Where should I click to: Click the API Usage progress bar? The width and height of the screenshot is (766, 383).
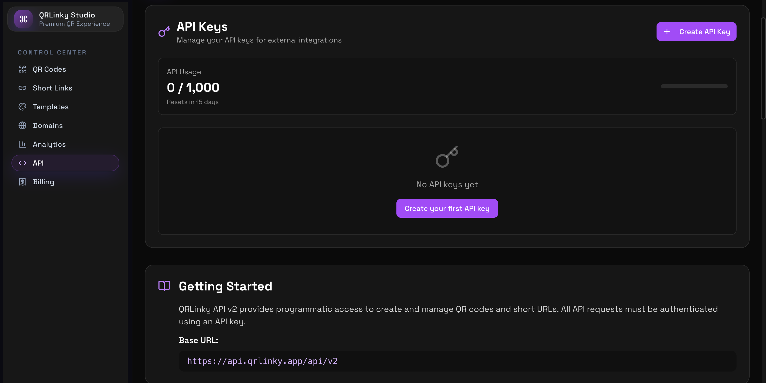pyautogui.click(x=694, y=86)
